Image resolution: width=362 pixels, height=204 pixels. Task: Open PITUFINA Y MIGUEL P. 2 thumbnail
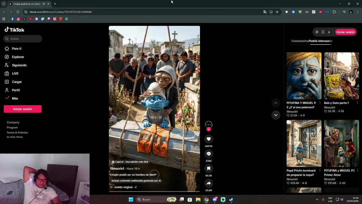304,76
